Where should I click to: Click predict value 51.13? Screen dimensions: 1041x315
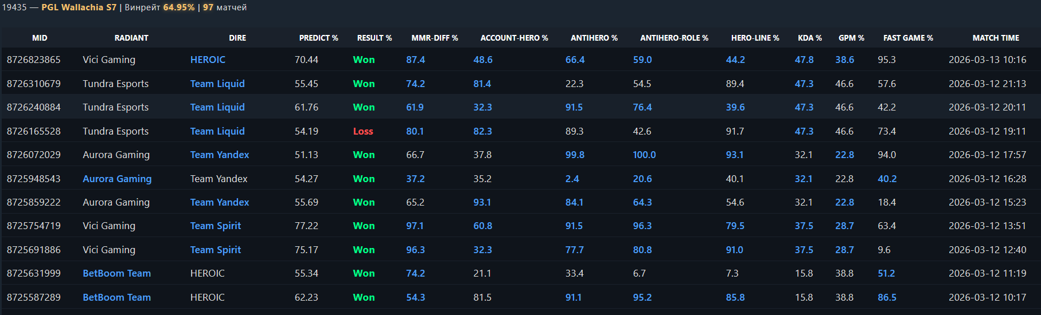[x=306, y=155]
